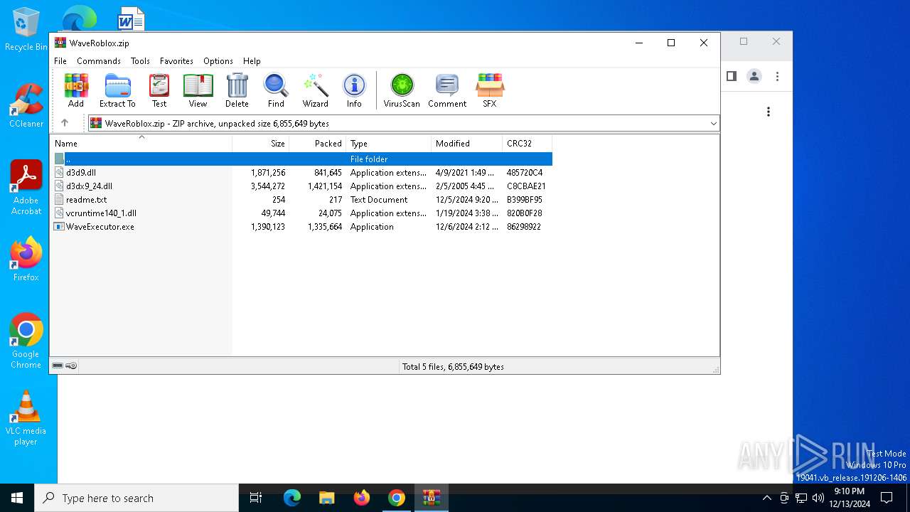Click WinRAR title bar app icon
Screen dimensions: 910x512
pos(60,43)
